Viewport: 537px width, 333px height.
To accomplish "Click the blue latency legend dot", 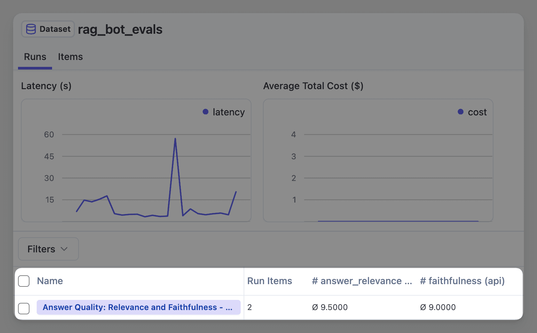I will (x=206, y=112).
